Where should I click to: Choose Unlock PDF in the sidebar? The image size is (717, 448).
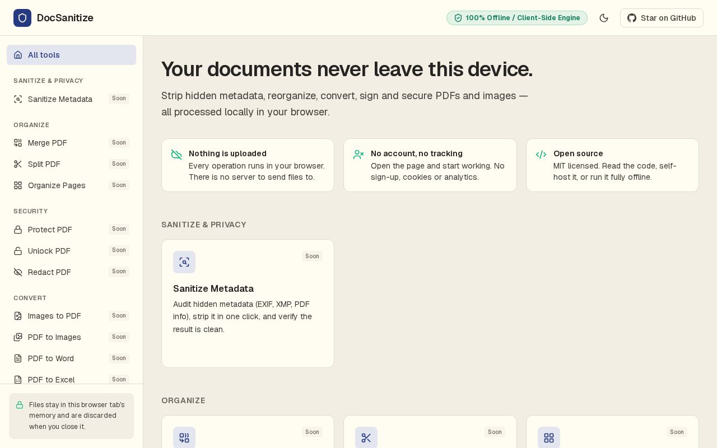71,251
